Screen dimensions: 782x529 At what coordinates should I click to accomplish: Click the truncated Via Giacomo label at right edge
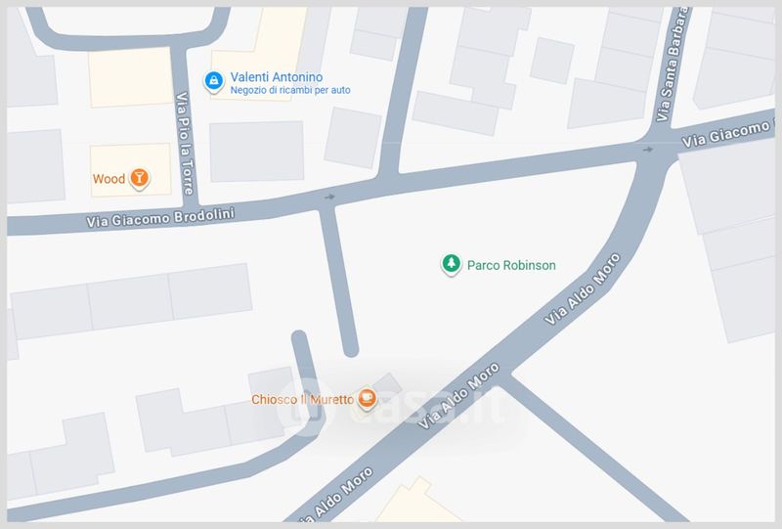coord(729,136)
